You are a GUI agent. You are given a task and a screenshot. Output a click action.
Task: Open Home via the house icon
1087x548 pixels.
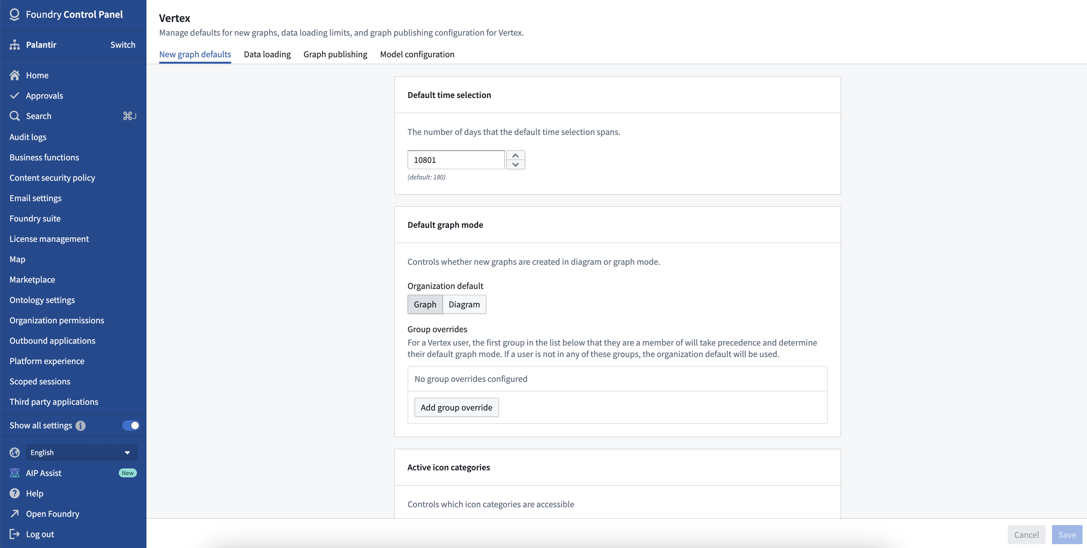(15, 75)
